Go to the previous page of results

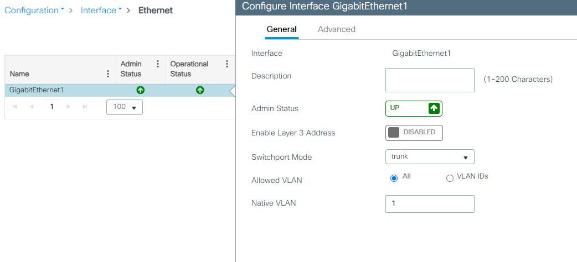pos(32,107)
